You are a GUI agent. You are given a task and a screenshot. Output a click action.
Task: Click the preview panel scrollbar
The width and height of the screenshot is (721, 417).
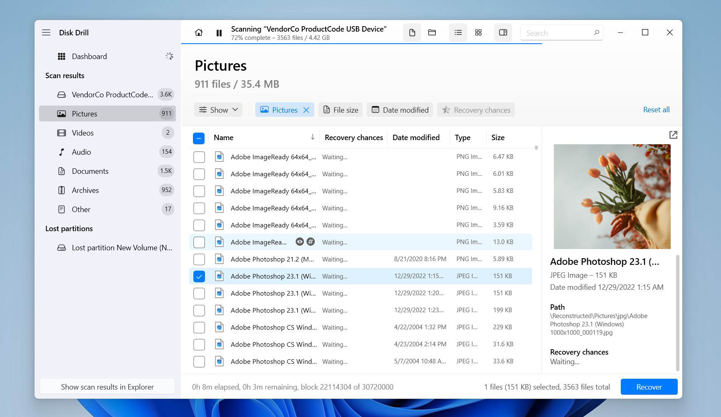pyautogui.click(x=677, y=312)
